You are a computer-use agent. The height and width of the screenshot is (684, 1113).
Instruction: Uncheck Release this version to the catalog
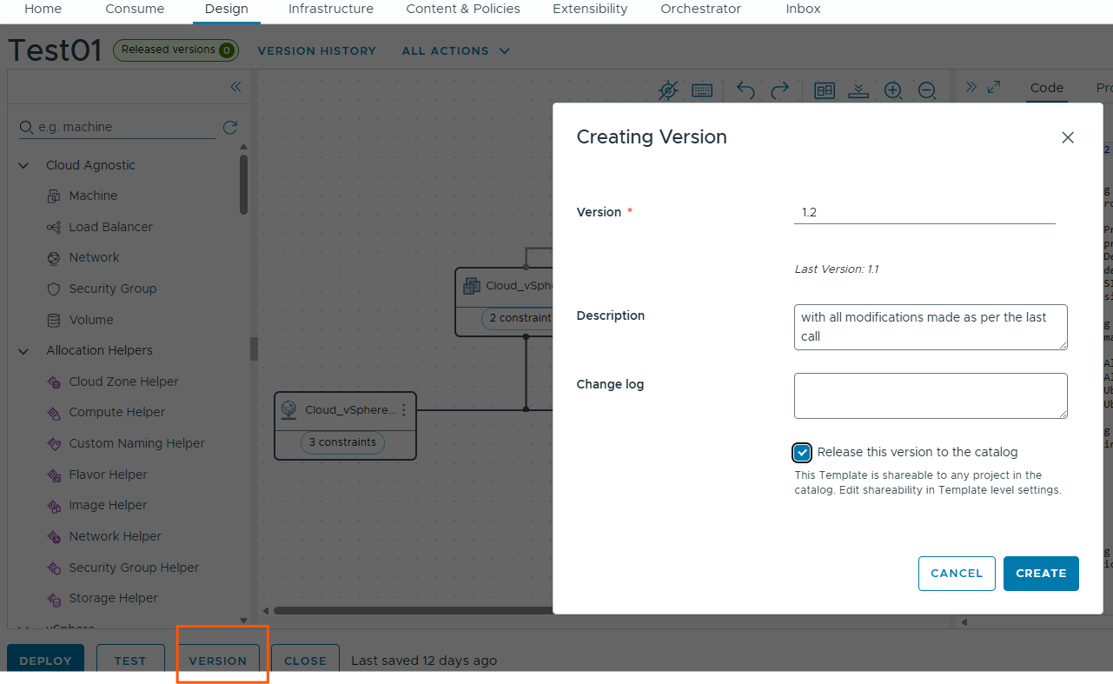tap(802, 452)
